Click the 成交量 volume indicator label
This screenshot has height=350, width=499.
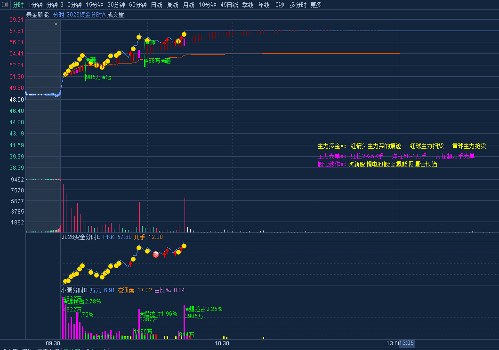click(x=116, y=15)
